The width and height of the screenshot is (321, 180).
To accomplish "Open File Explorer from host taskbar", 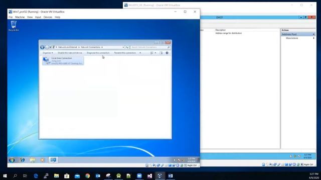I will tap(57, 175).
